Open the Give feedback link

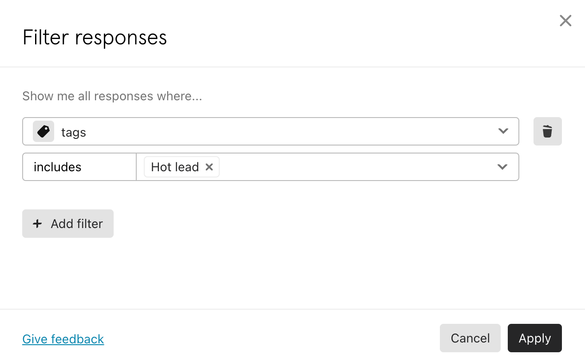click(x=63, y=339)
